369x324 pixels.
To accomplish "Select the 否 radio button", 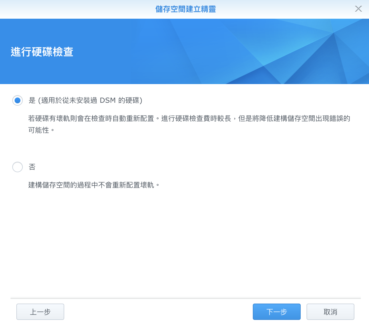I will pos(18,167).
